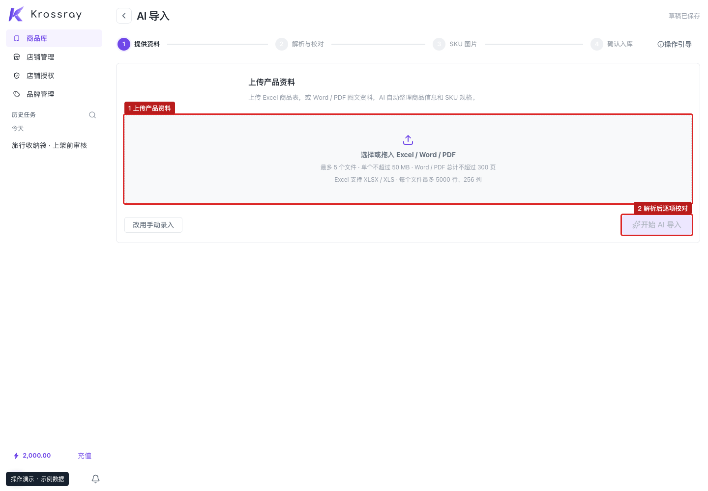This screenshot has height=491, width=708.
Task: Click the upload arrow icon
Action: tap(408, 140)
